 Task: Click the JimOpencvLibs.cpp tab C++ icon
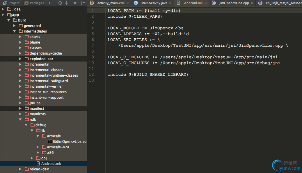[214, 3]
